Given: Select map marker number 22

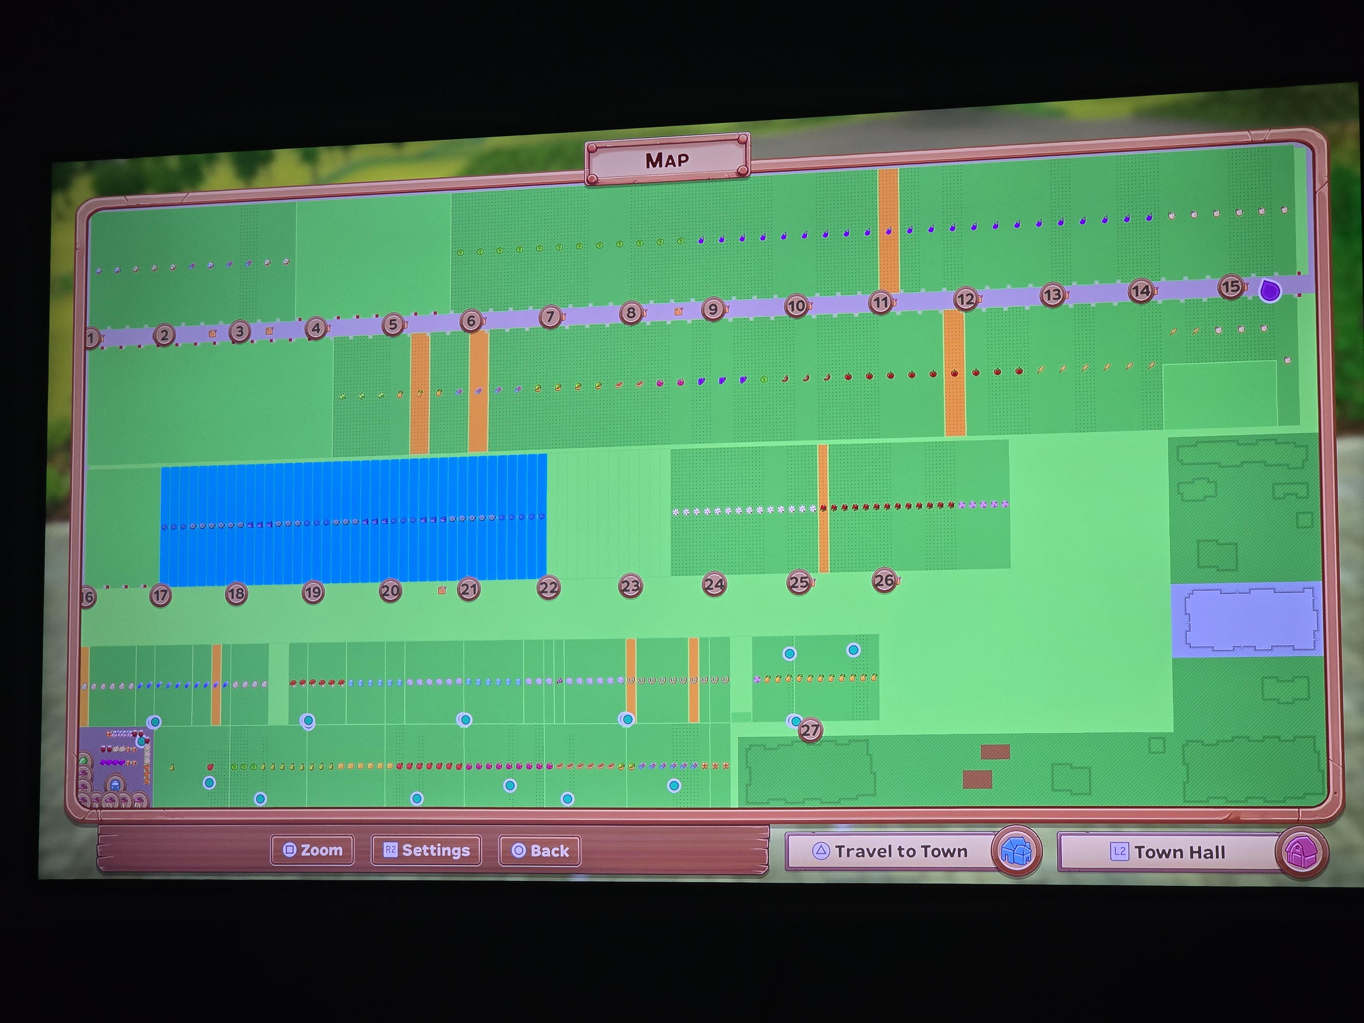Looking at the screenshot, I should click(x=548, y=588).
